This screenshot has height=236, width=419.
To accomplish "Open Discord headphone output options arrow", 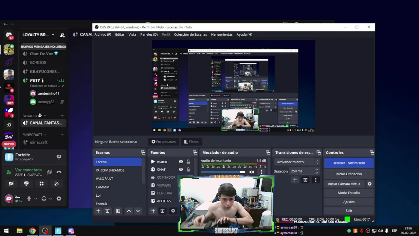I will coord(50,199).
